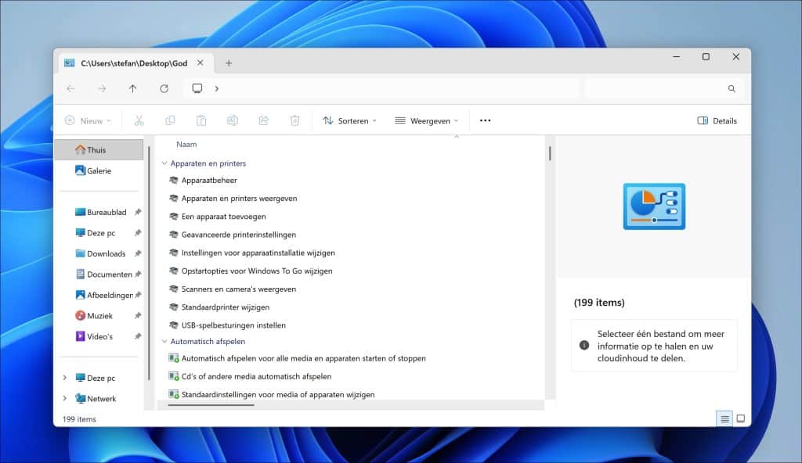Click the Delete trash can icon
Viewport: 802px width, 463px height.
294,120
